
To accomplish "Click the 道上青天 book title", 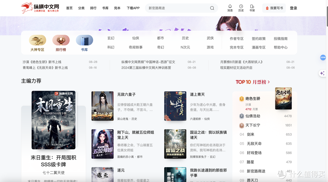I will (x=197, y=94).
